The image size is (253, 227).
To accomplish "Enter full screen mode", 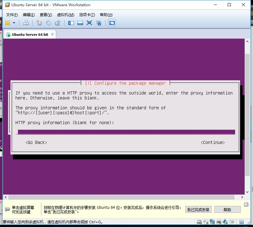I will tap(89, 23).
